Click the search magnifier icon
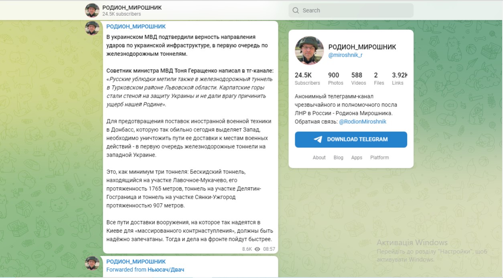 tap(296, 10)
